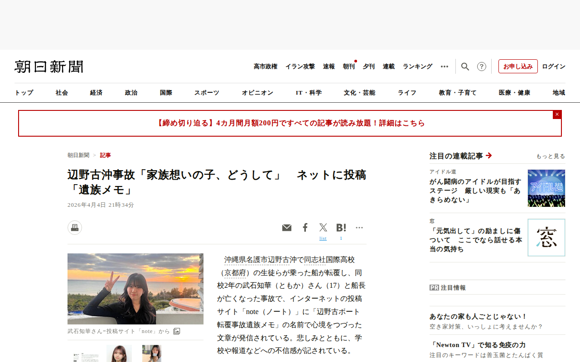
Task: Enlarge photo via image icon in caption
Action: (177, 331)
